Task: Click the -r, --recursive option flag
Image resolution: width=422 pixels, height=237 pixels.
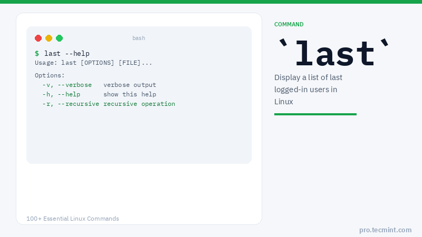Action: click(71, 104)
